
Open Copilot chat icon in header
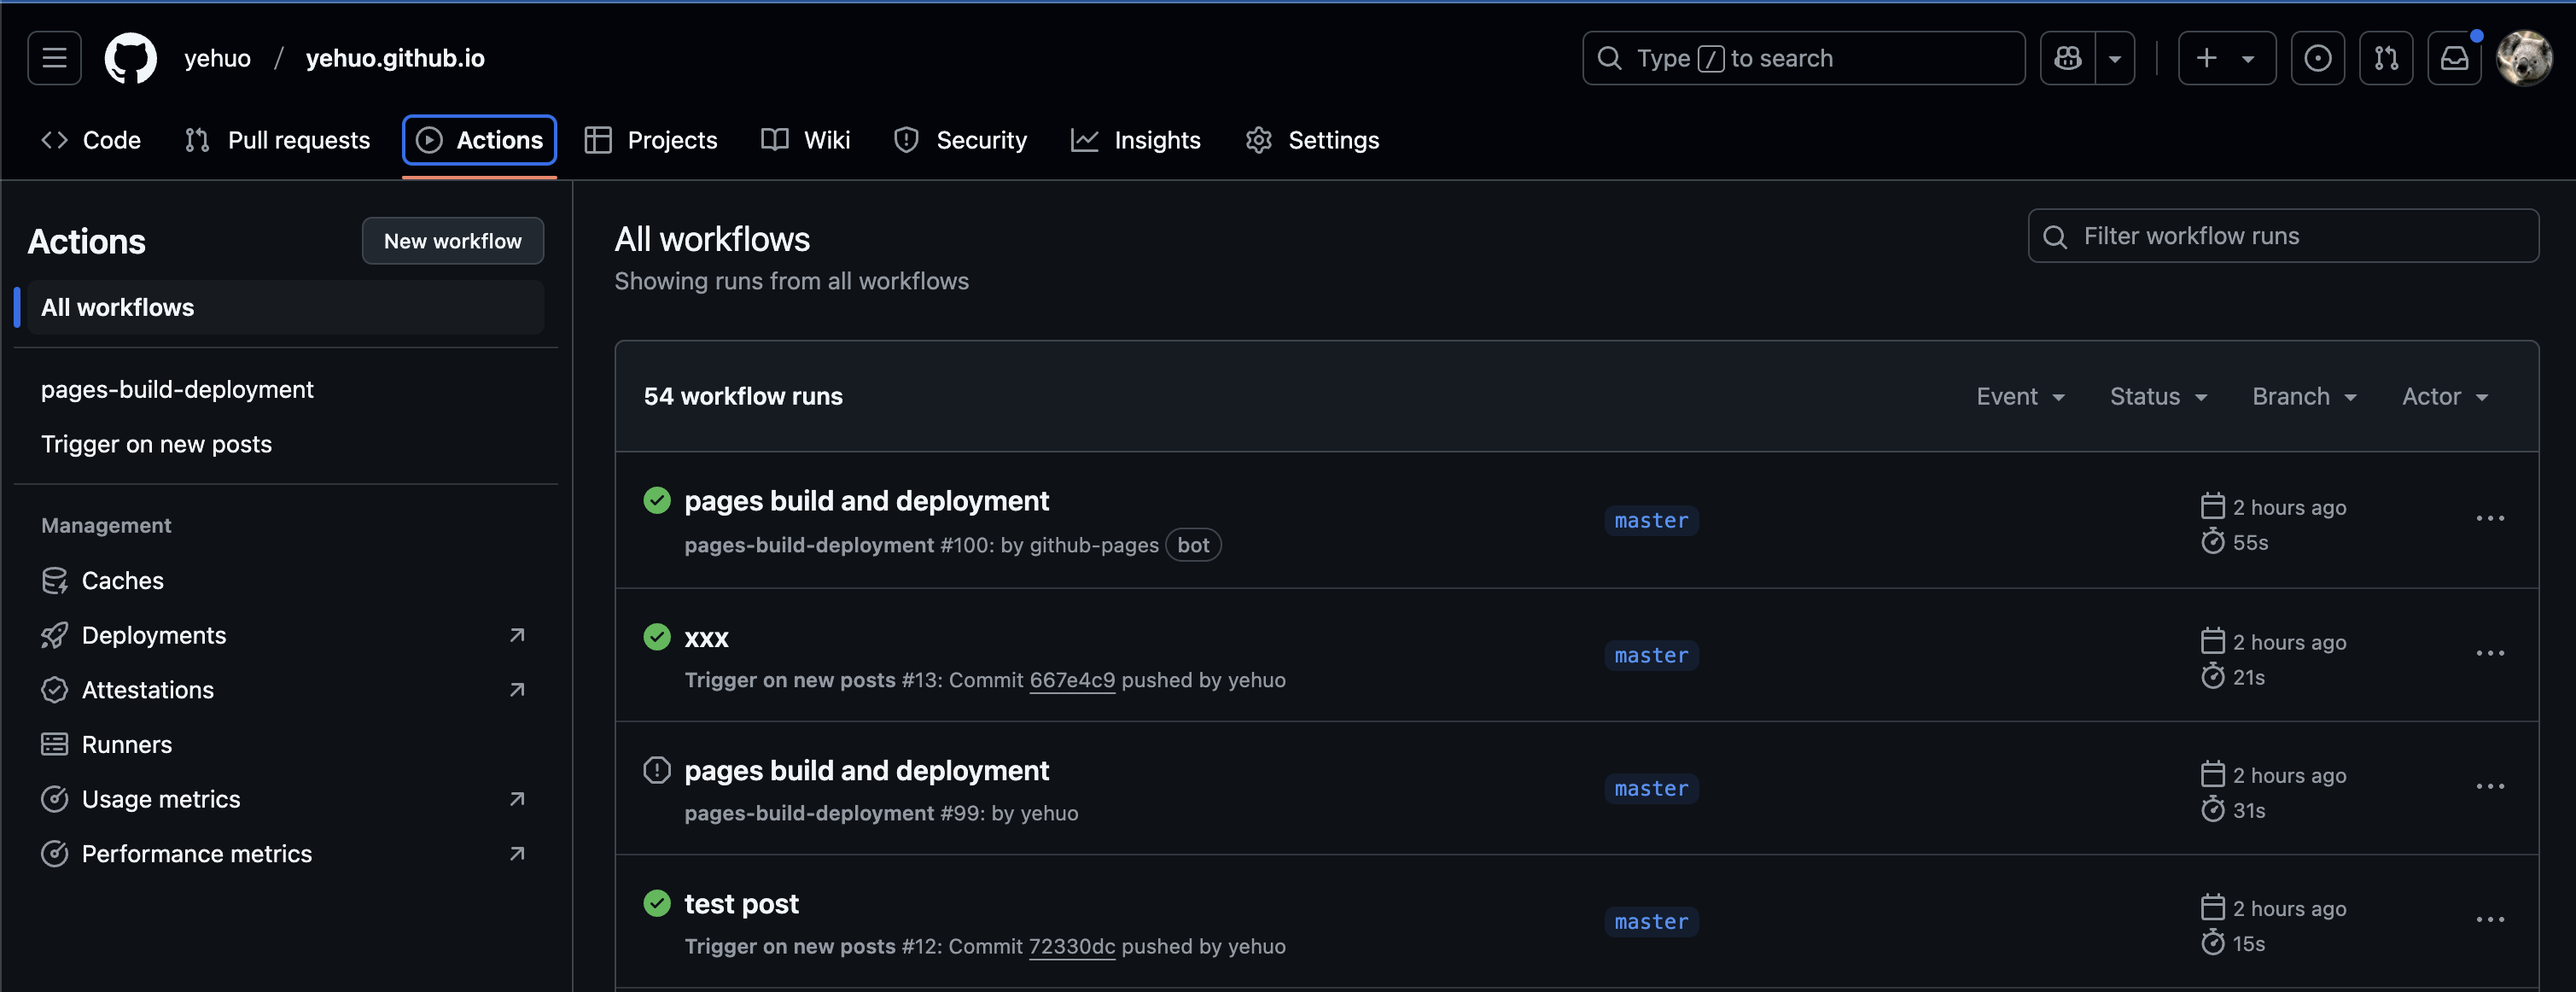2068,58
